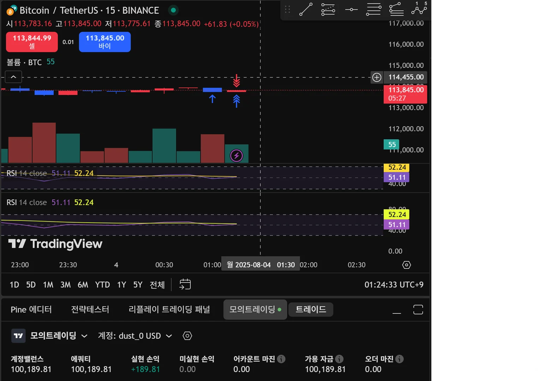Select the Elliott Impulse Wave drawing tool
Image resolution: width=538 pixels, height=381 pixels.
click(419, 8)
